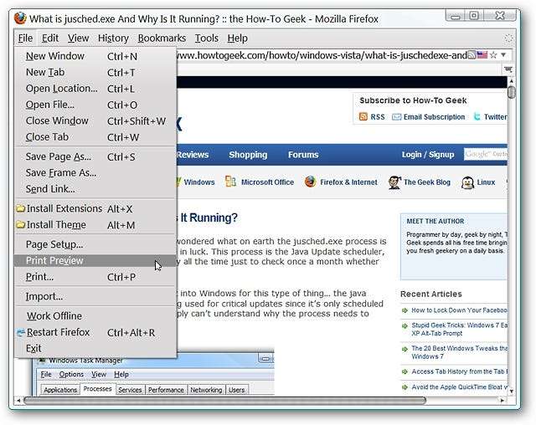Click the browser URL address field
The image size is (536, 425).
point(322,55)
